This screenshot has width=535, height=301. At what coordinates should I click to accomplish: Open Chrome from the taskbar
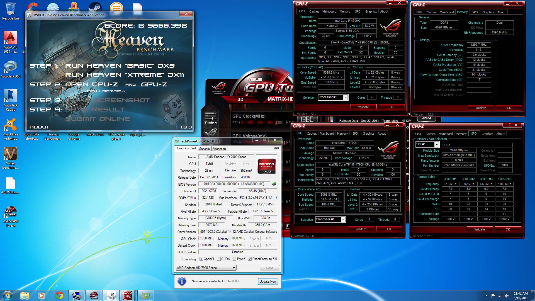(59, 295)
